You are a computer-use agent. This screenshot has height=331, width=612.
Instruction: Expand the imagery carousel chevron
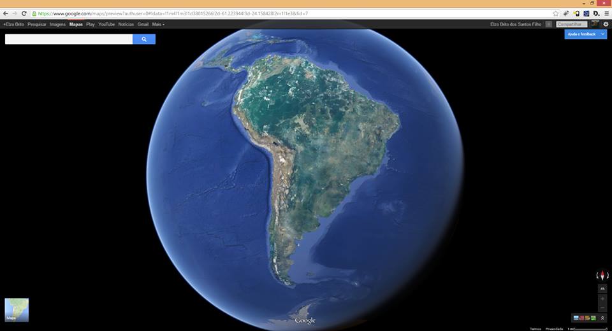pos(602,318)
